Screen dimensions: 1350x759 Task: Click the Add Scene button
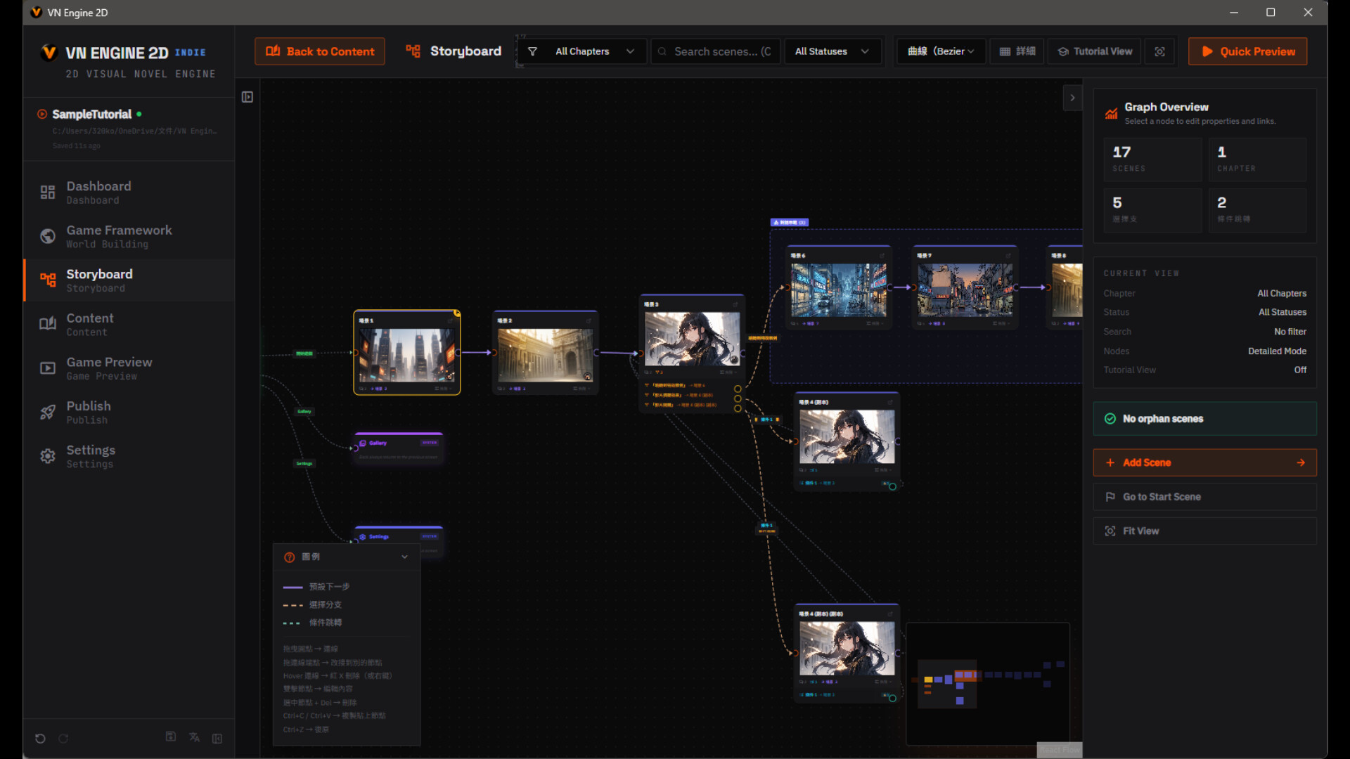[1204, 462]
